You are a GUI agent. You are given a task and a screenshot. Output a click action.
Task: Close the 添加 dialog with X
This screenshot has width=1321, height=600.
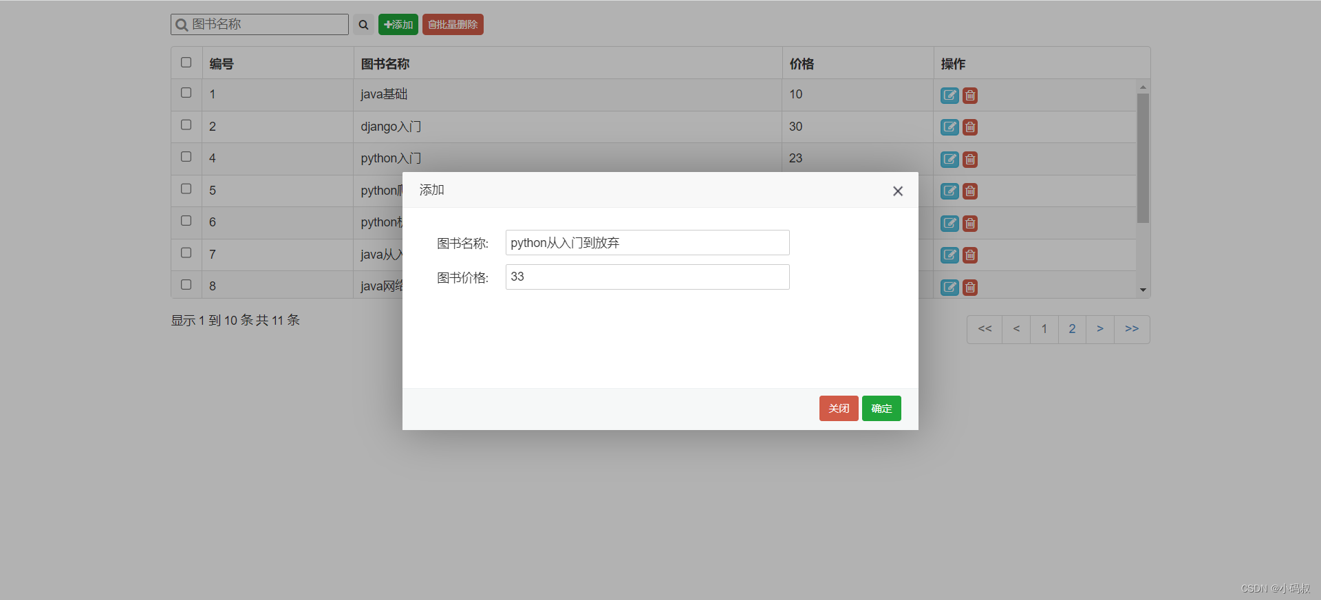pyautogui.click(x=898, y=191)
